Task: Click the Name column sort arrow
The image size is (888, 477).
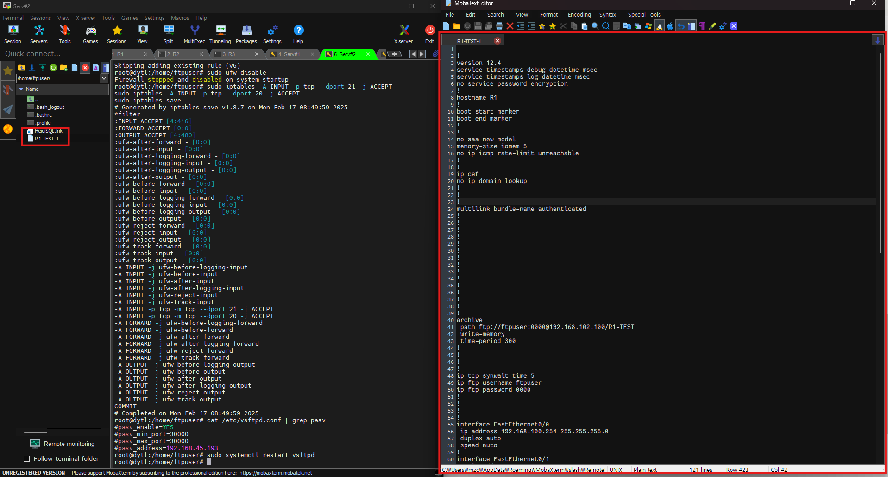Action: pos(21,89)
